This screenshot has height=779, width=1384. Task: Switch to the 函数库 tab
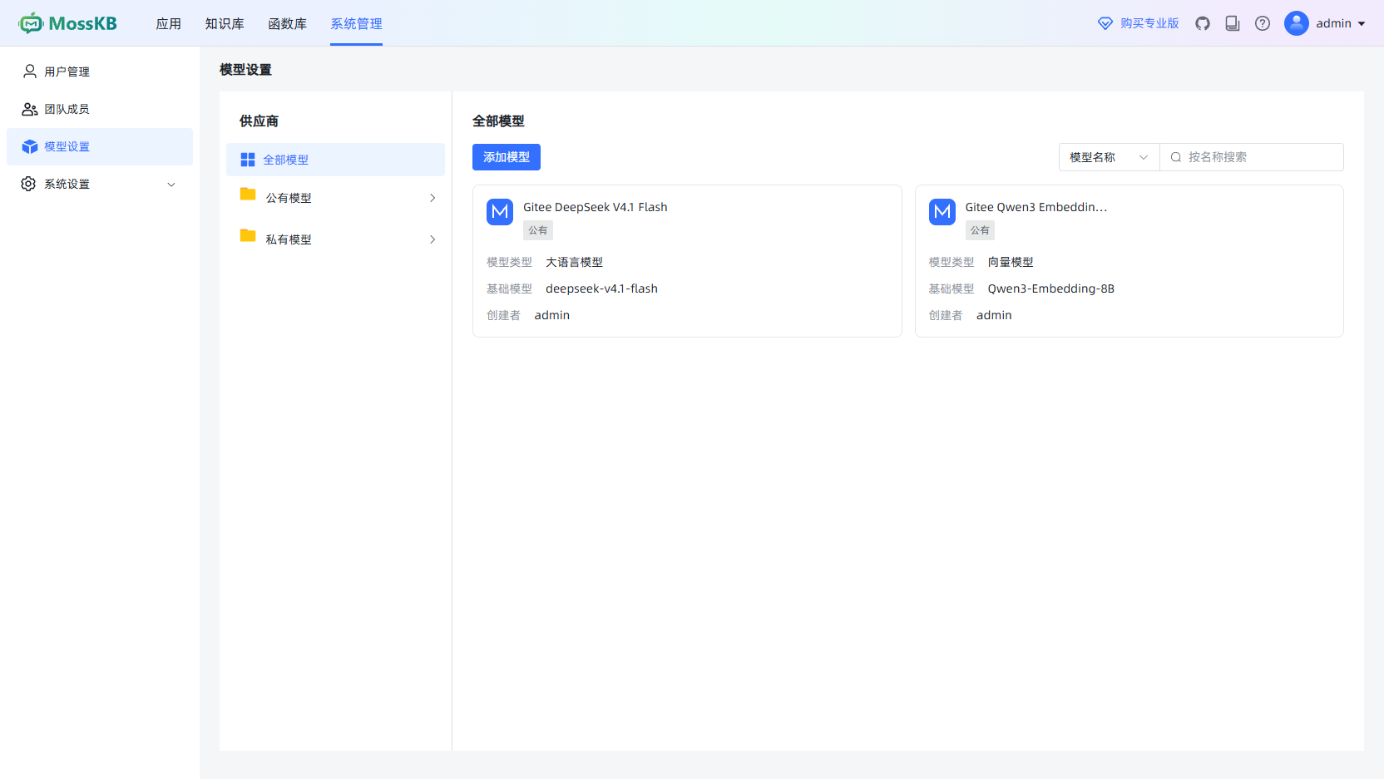point(287,23)
